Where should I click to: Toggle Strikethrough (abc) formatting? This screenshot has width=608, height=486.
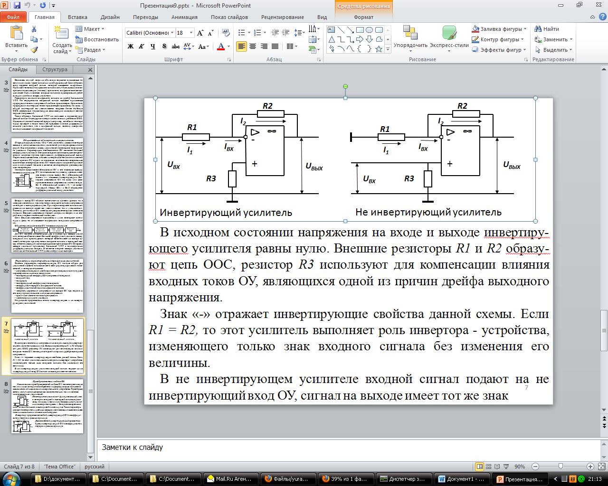pos(176,47)
